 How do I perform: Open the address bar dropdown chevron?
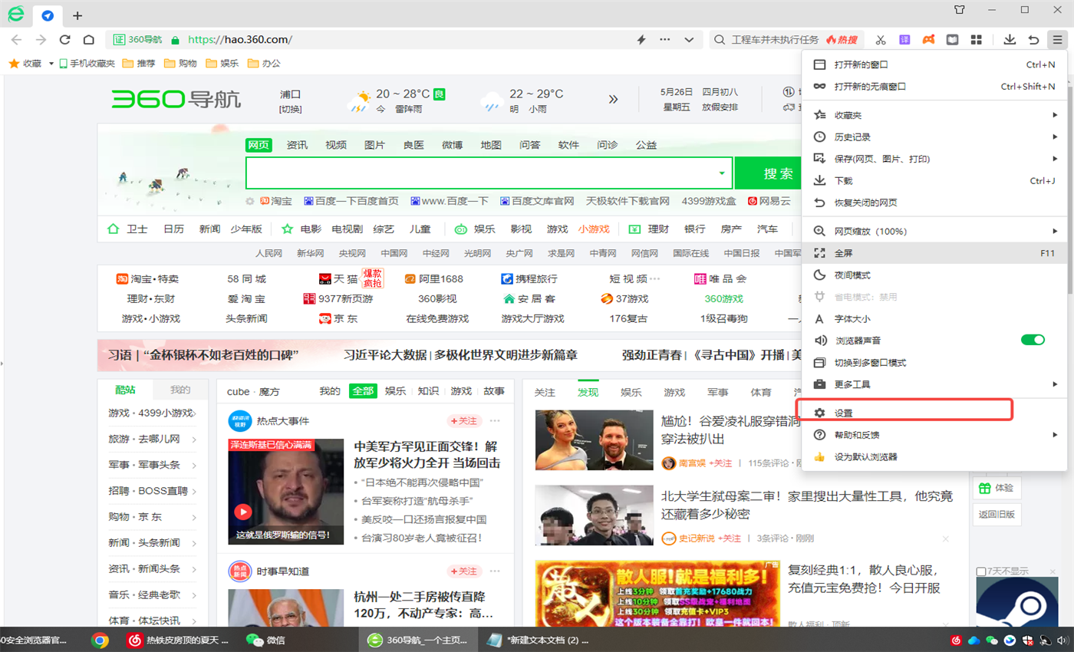pos(689,39)
